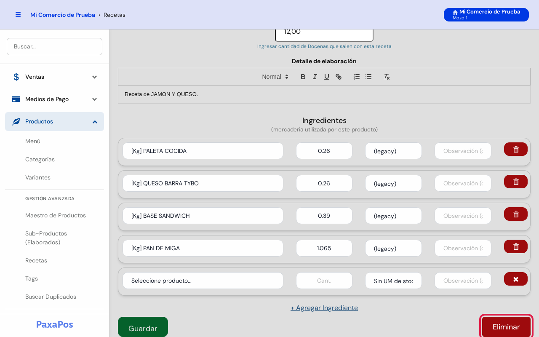Click Mi Comercio de Prueba breadcrumb

pyautogui.click(x=63, y=15)
